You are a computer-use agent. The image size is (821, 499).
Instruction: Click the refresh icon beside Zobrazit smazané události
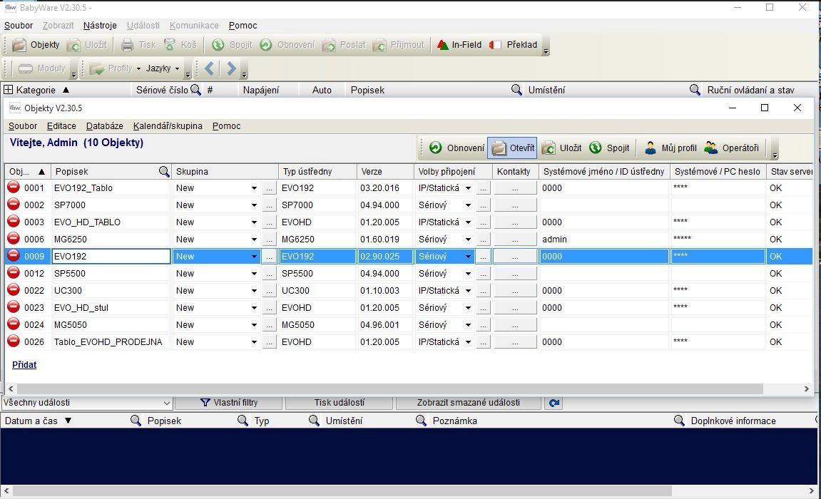tap(554, 403)
